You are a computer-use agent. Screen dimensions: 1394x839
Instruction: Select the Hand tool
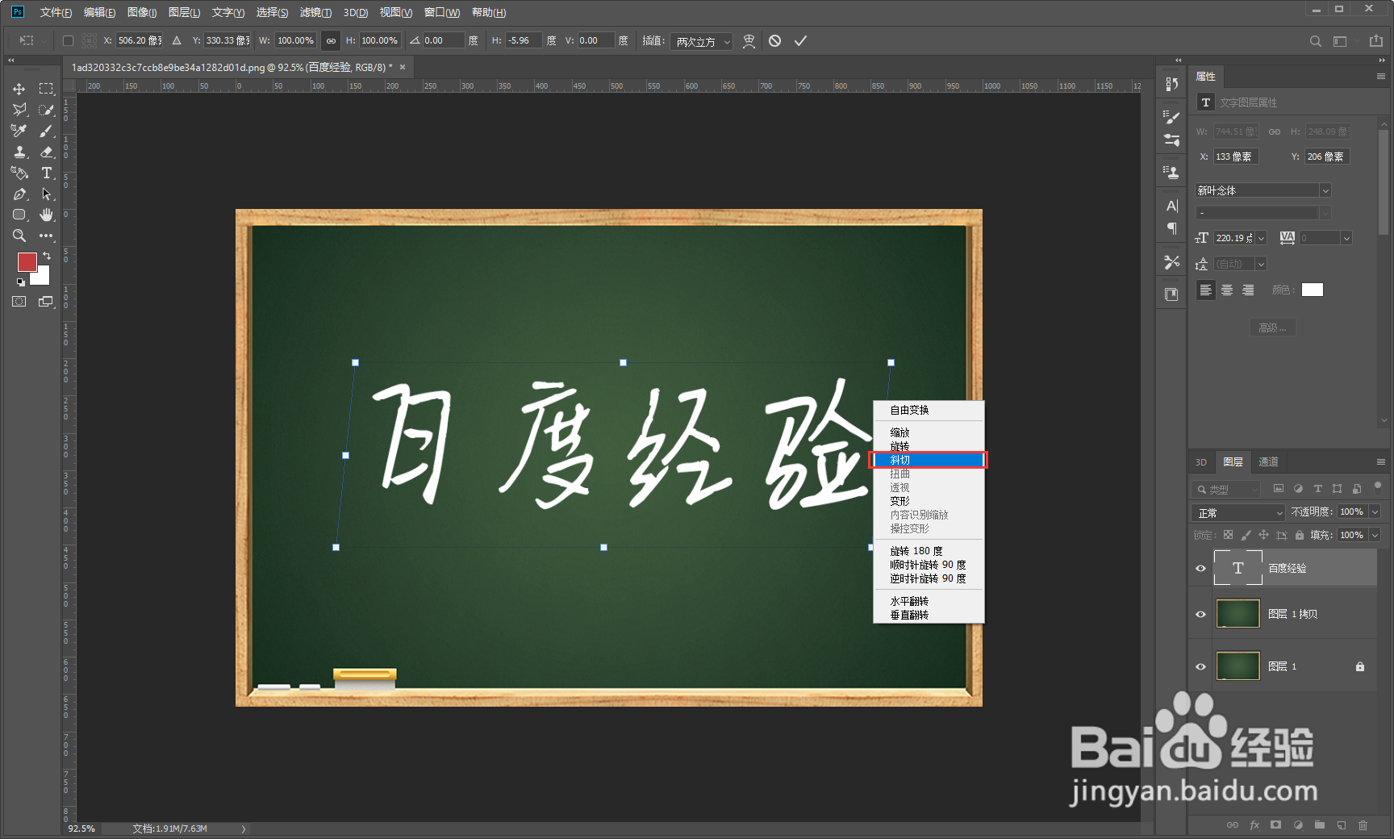(47, 215)
